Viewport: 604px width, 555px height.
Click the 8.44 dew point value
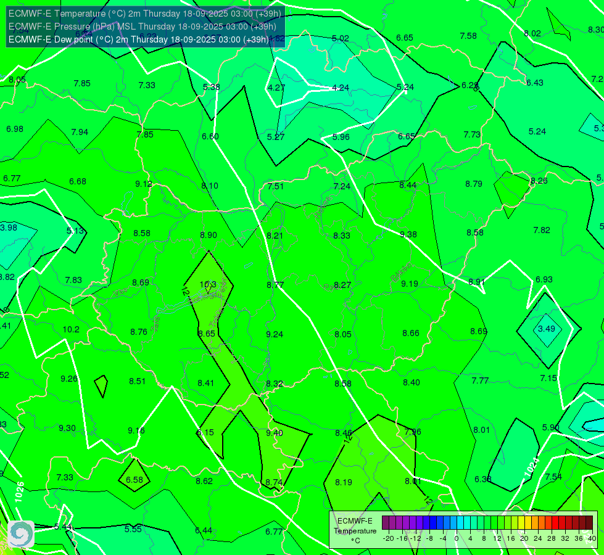[x=408, y=185]
